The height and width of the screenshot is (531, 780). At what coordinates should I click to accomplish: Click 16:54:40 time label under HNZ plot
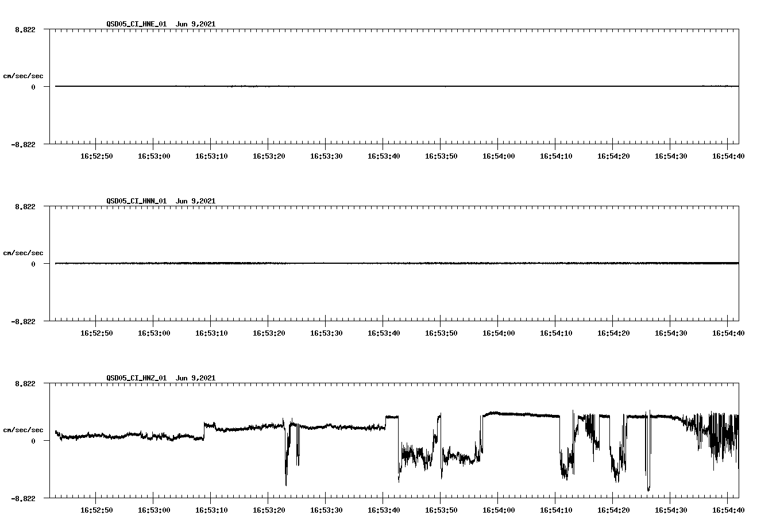pyautogui.click(x=728, y=510)
